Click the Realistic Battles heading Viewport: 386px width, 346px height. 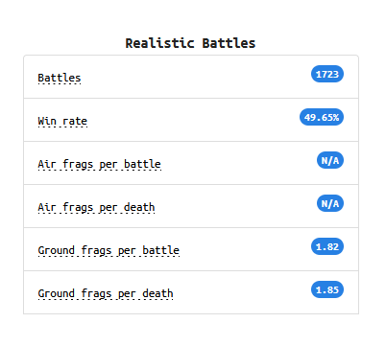(x=190, y=43)
